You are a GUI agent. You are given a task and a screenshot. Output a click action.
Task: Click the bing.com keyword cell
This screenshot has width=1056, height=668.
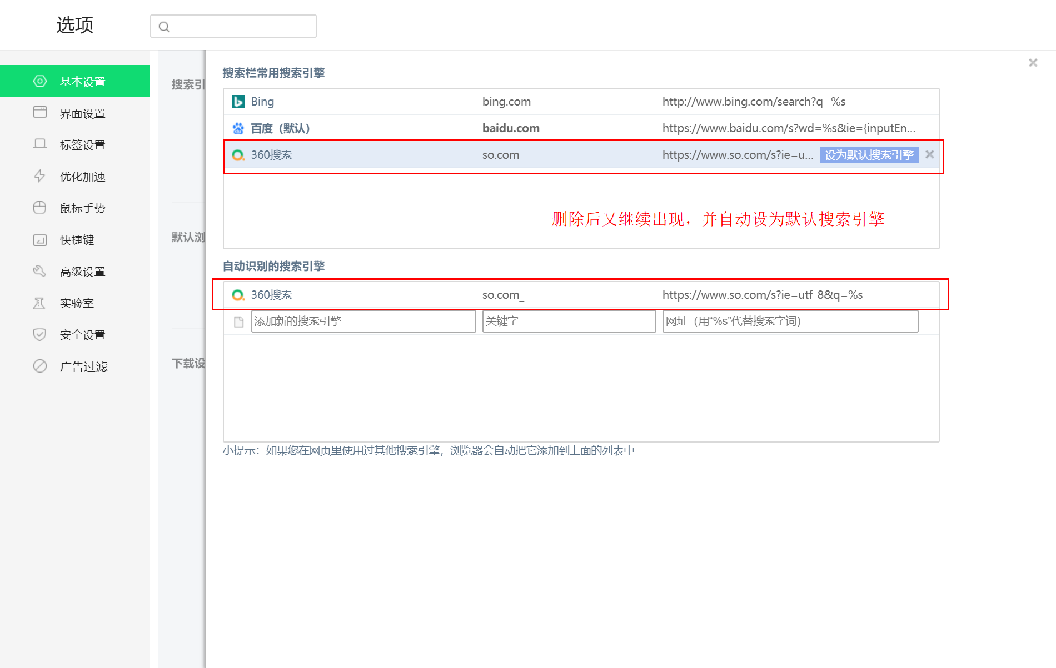coord(506,102)
